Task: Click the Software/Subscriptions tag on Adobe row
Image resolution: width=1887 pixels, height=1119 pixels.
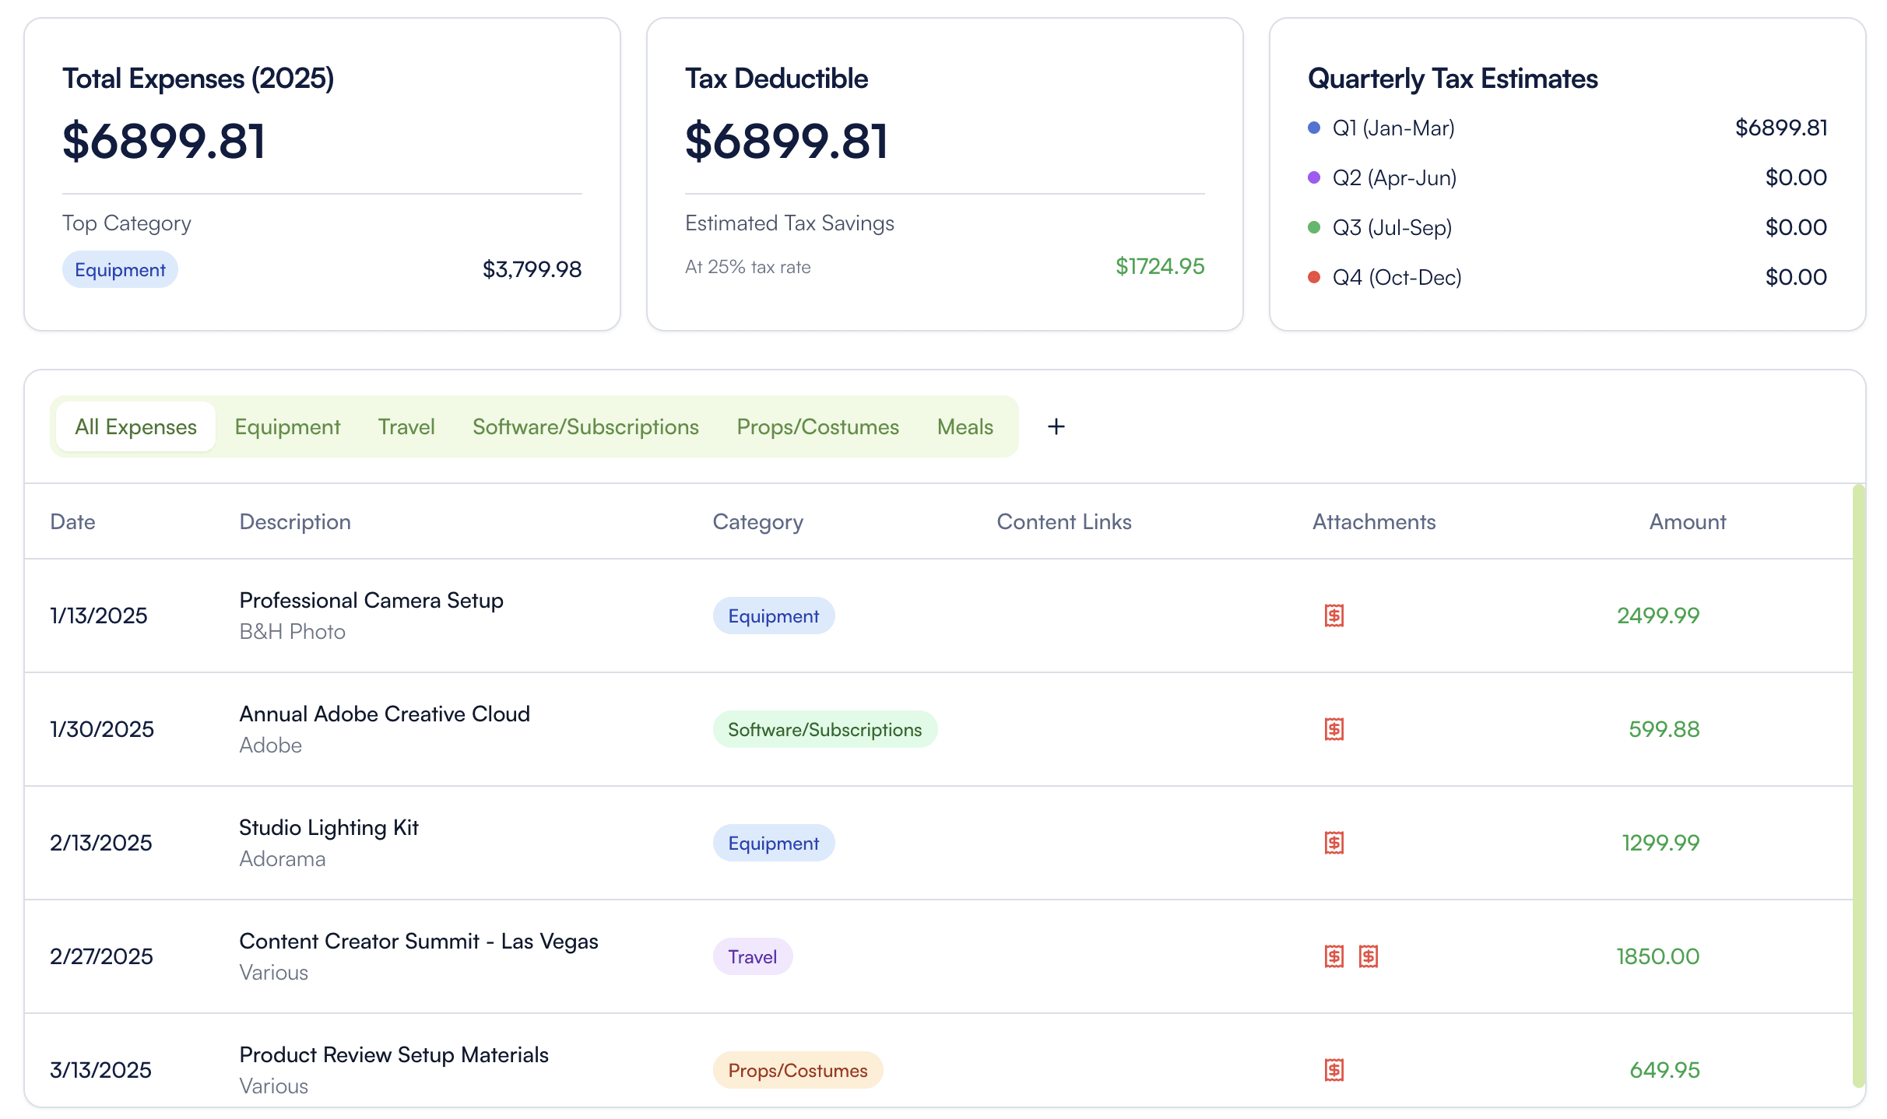Action: coord(825,729)
